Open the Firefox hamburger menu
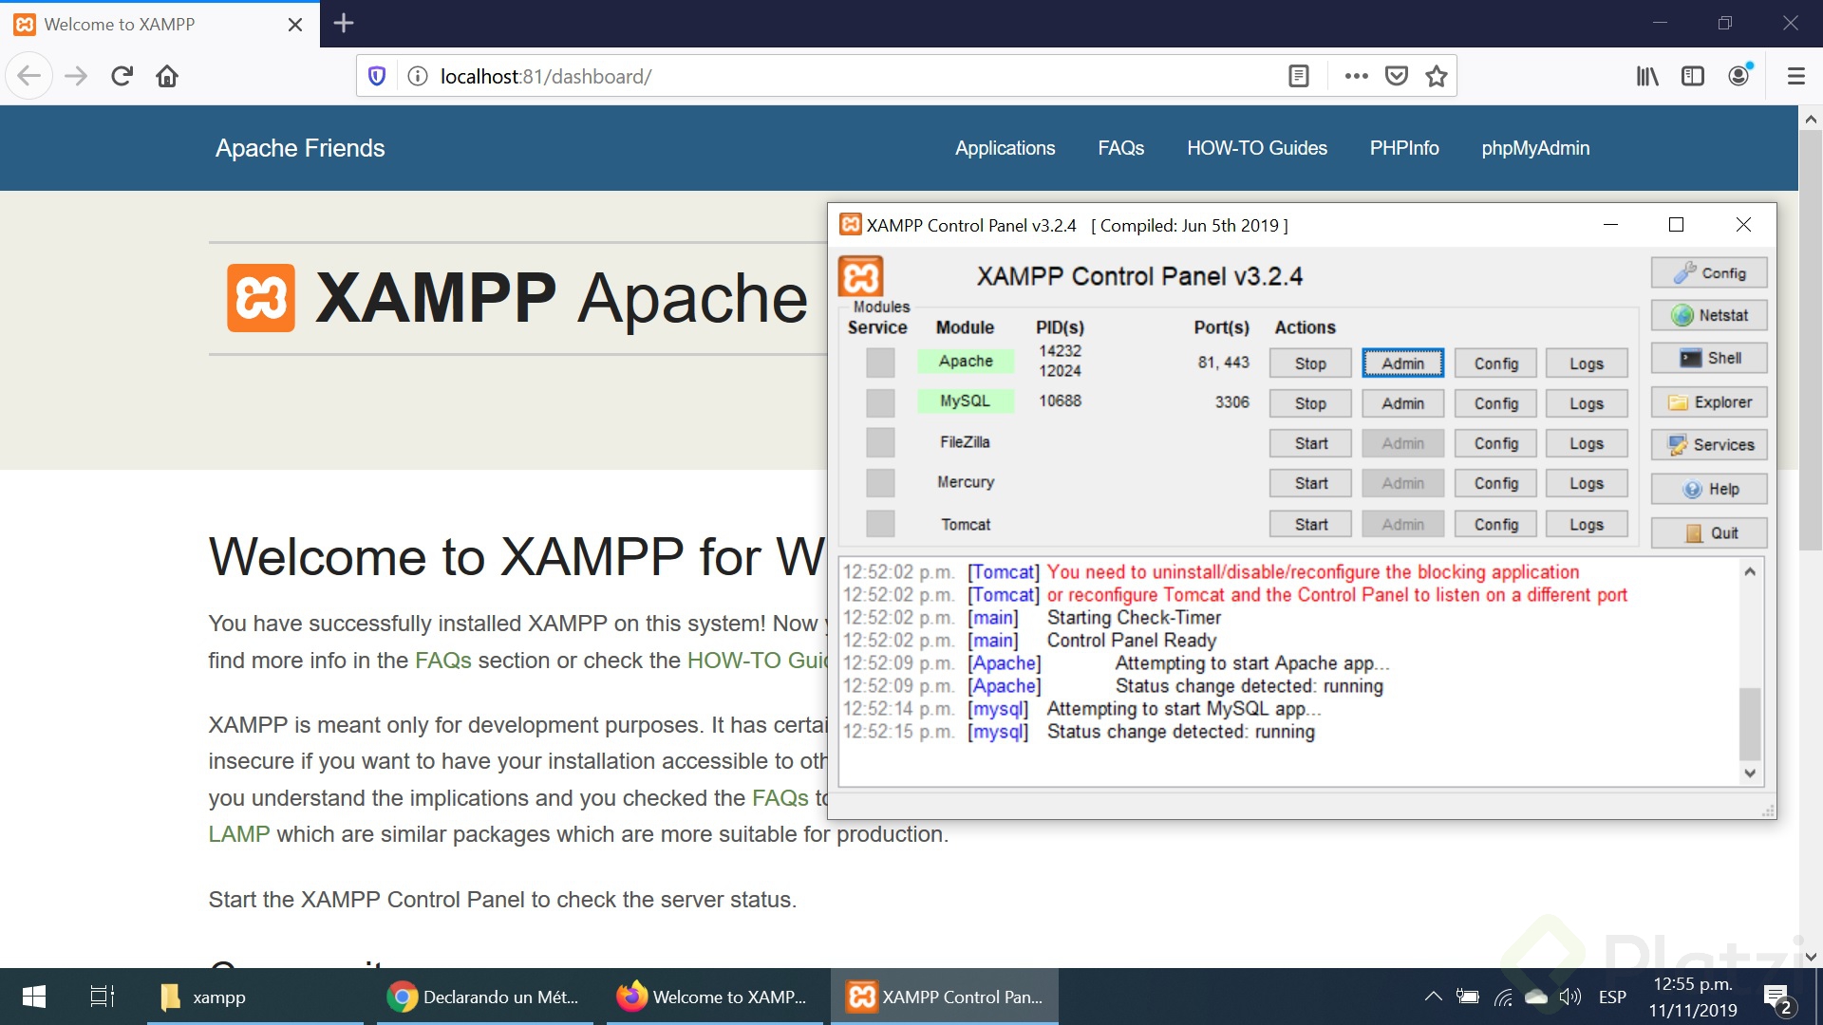This screenshot has height=1025, width=1823. coord(1795,76)
